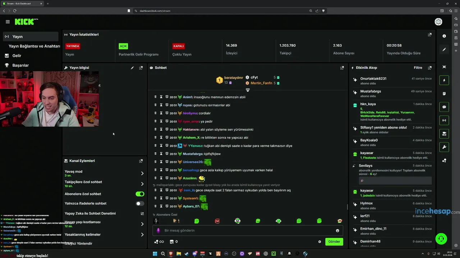Click the Windows Start button

(x=155, y=254)
